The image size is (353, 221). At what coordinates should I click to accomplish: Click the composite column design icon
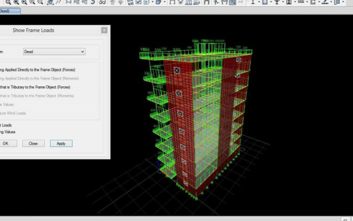pos(289,2)
